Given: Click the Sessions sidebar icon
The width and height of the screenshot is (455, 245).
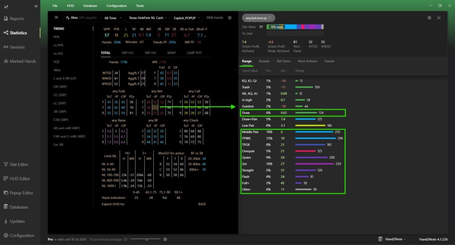Looking at the screenshot, I should (x=6, y=47).
